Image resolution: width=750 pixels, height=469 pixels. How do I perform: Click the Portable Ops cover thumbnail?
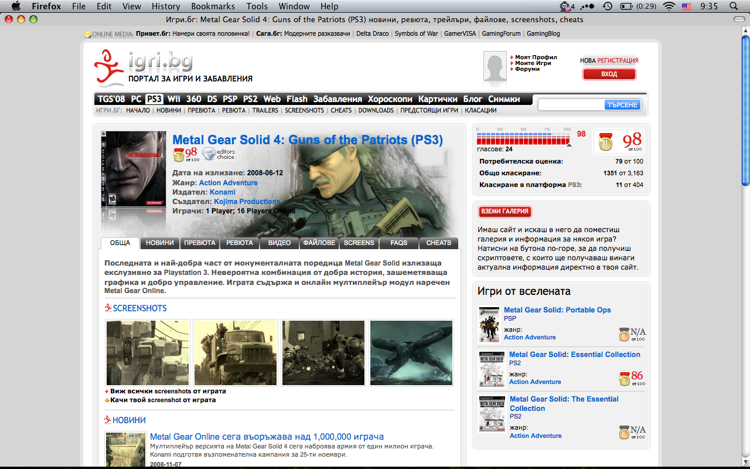click(x=489, y=325)
